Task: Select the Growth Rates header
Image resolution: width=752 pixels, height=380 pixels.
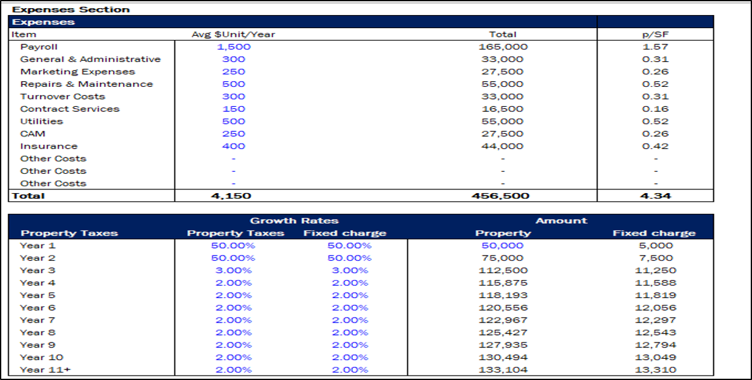Action: (x=294, y=221)
